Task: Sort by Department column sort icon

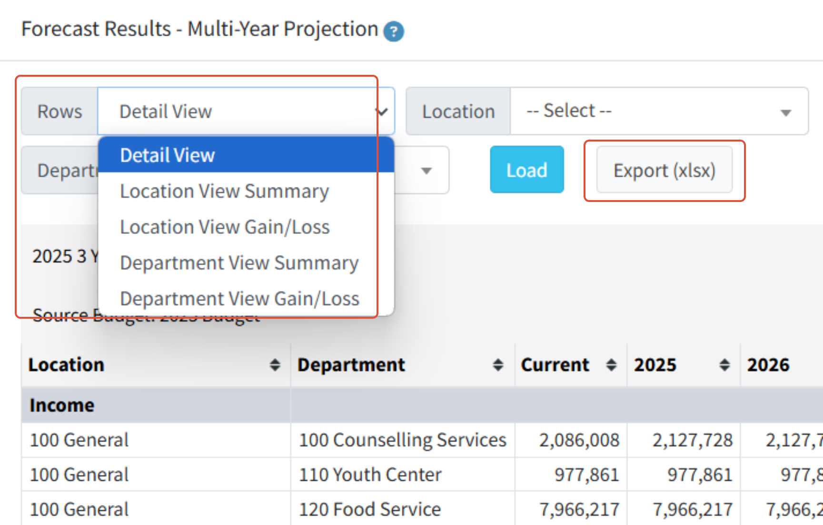Action: click(498, 365)
